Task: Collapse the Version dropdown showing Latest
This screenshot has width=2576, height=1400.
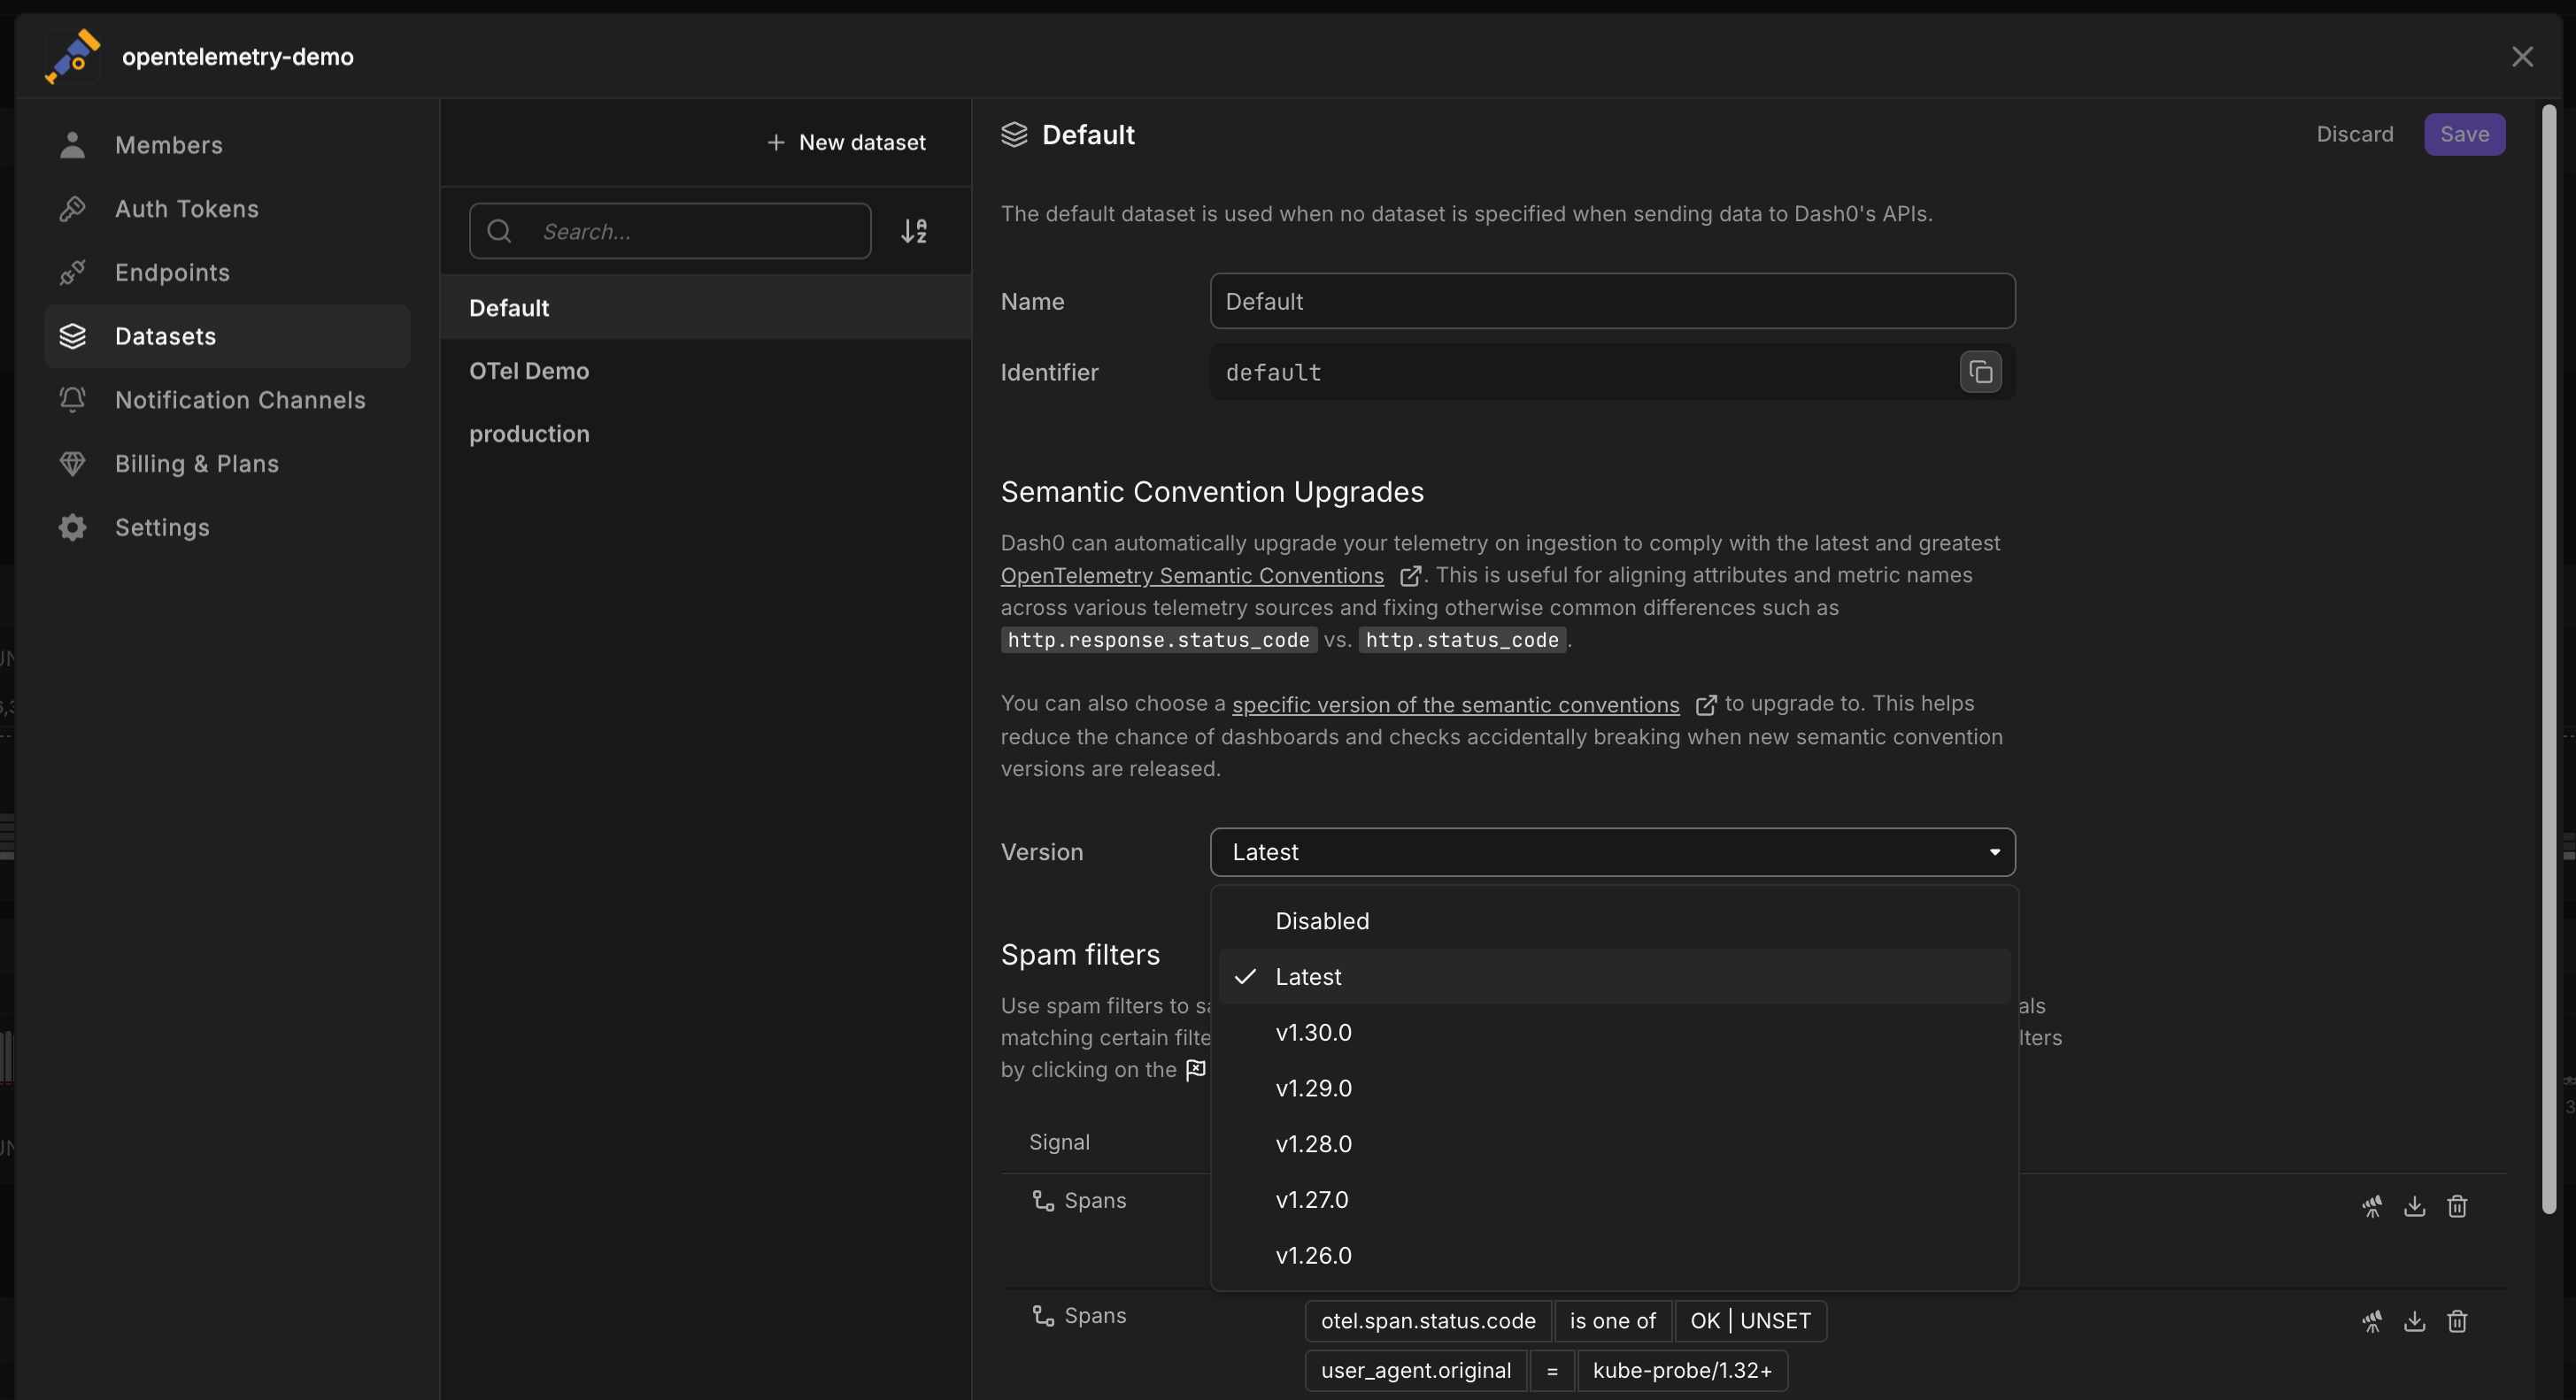Action: (1612, 852)
